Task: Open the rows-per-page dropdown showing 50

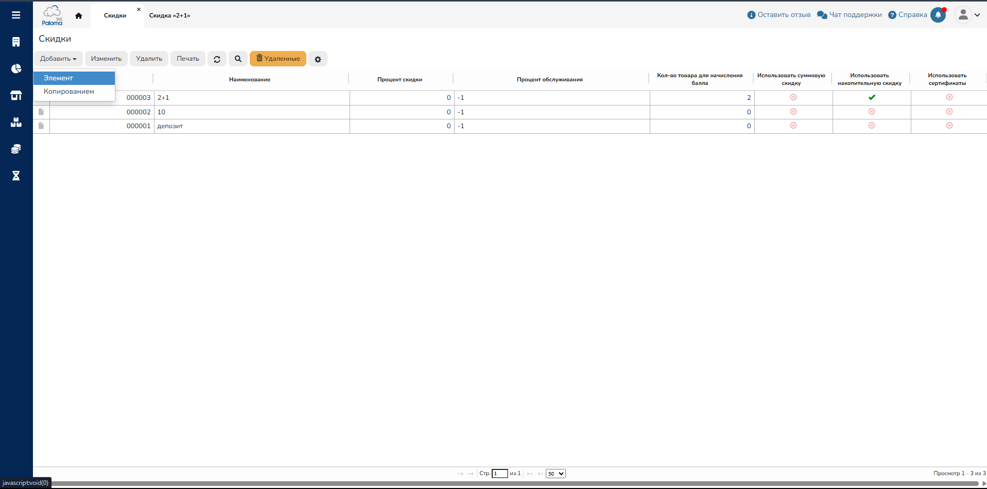Action: coord(556,474)
